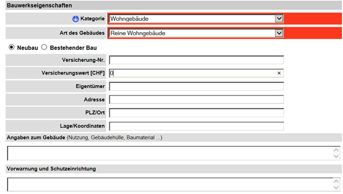Click up arrow in Vorwarnung text area scrollbar
This screenshot has width=343, height=194.
[336, 182]
